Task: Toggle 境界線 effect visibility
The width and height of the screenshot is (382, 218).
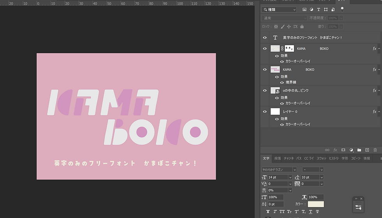Action: click(x=282, y=83)
